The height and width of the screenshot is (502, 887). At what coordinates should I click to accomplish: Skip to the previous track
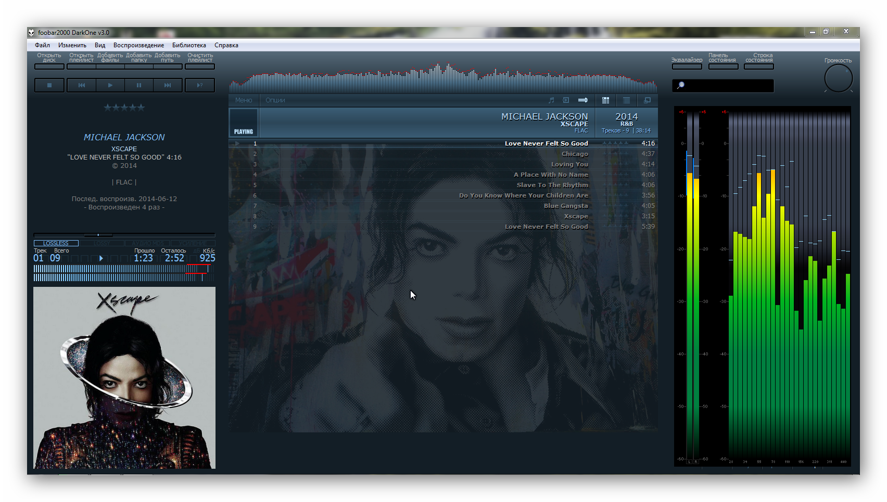pos(82,85)
